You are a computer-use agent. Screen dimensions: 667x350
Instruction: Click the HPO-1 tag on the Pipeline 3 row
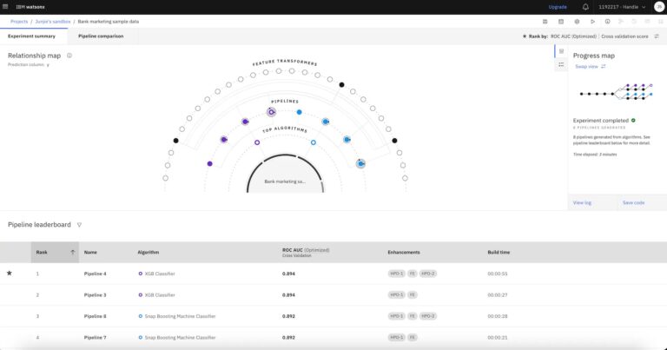pyautogui.click(x=396, y=294)
